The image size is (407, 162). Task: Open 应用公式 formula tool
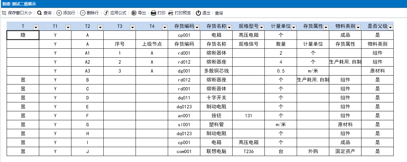106,13
